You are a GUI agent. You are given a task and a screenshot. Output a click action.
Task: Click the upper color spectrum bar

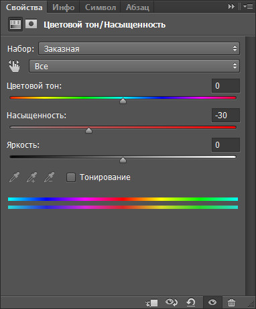(123, 199)
